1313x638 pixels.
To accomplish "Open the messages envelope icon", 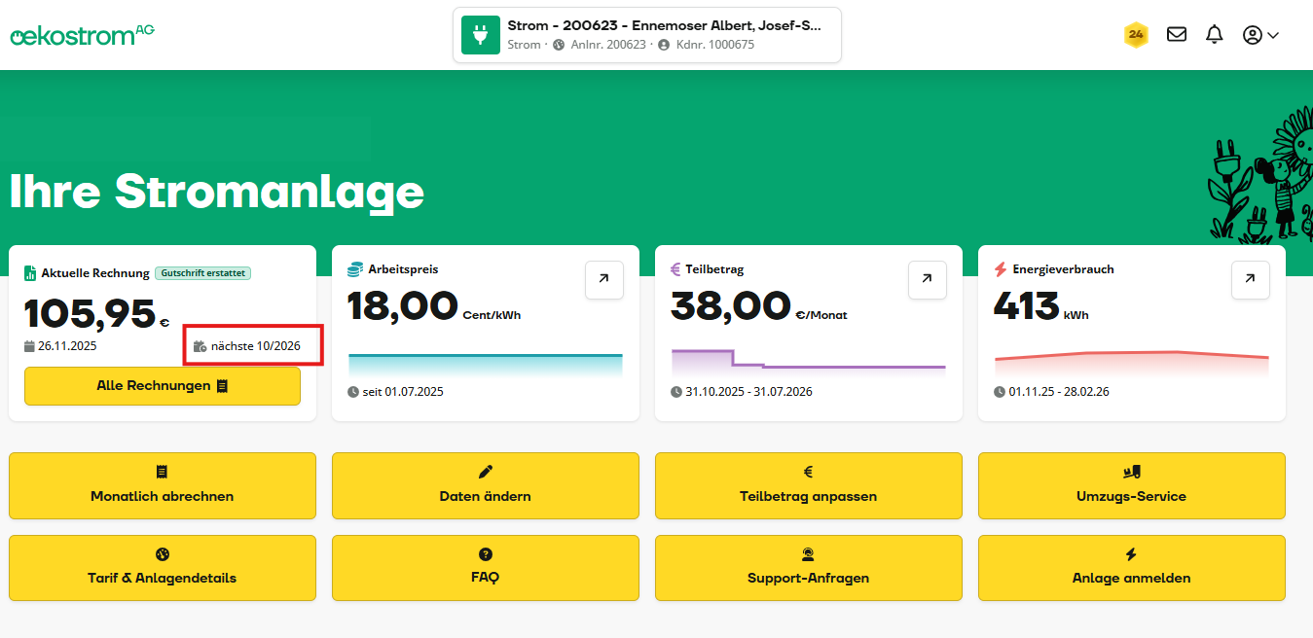I will point(1177,35).
